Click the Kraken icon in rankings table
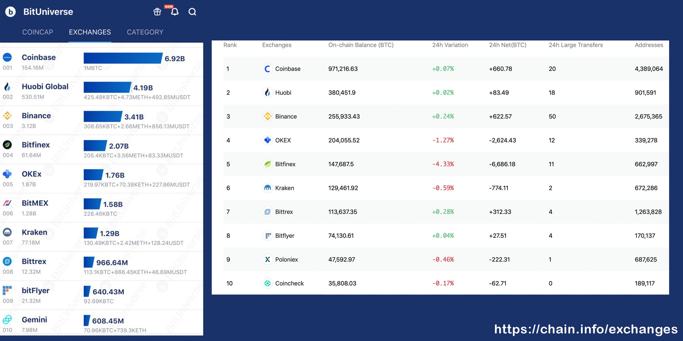Viewport: 683px width, 341px height. (267, 188)
